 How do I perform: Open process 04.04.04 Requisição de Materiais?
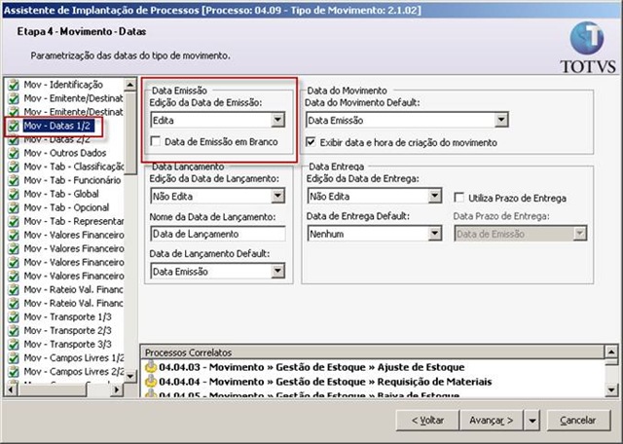click(325, 382)
